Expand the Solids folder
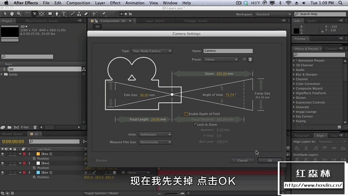The image size is (348, 196). click(x=2, y=74)
